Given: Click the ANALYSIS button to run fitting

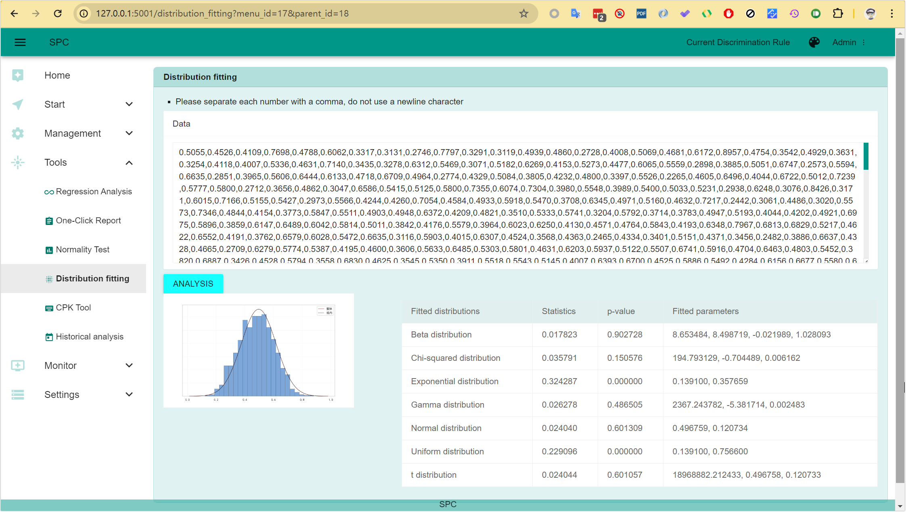Looking at the screenshot, I should [x=193, y=283].
